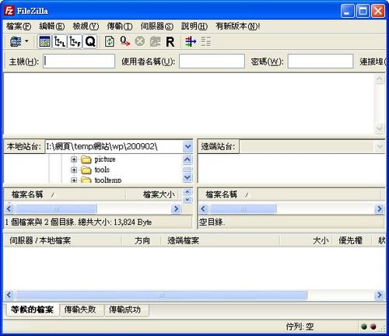Toggle the transfer queue Q icon

coord(90,41)
